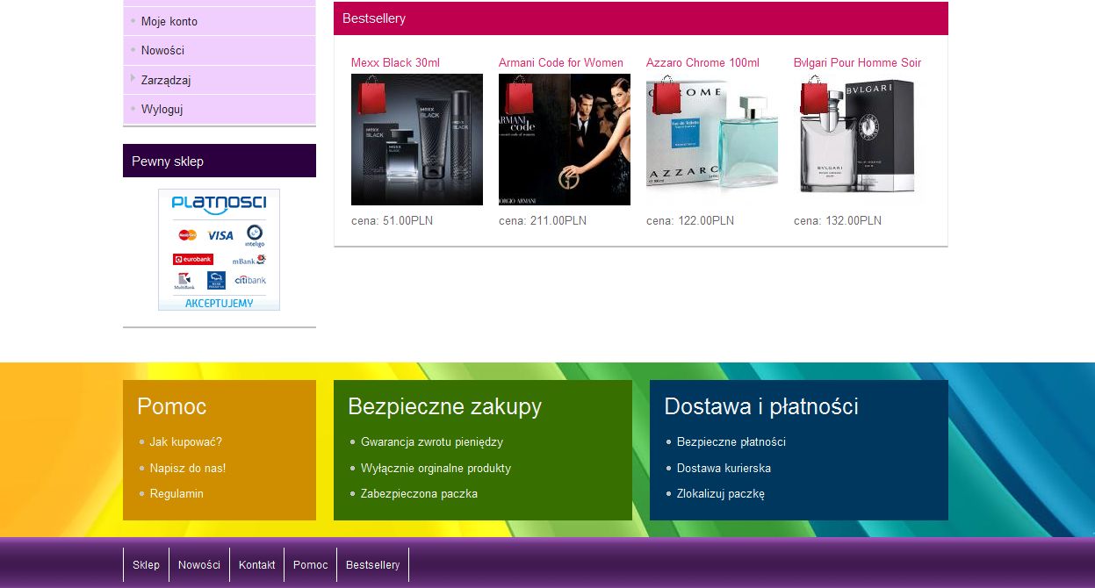Open Jak kupować? help link
Screen dimensions: 1095x588
(185, 442)
